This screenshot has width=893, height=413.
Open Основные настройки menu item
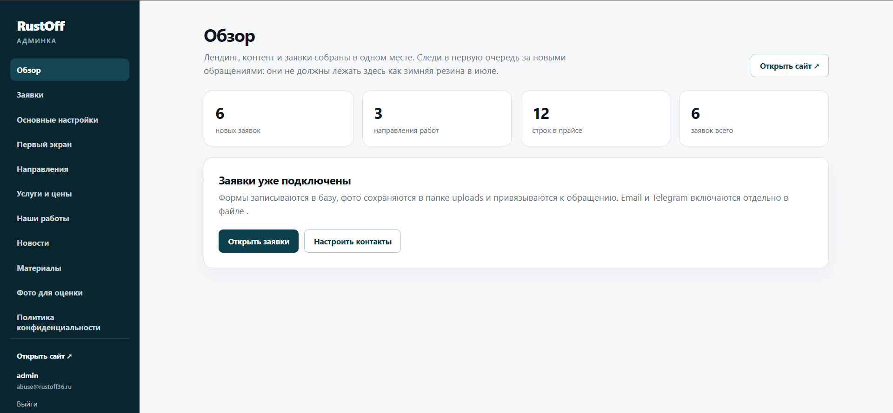click(70, 120)
